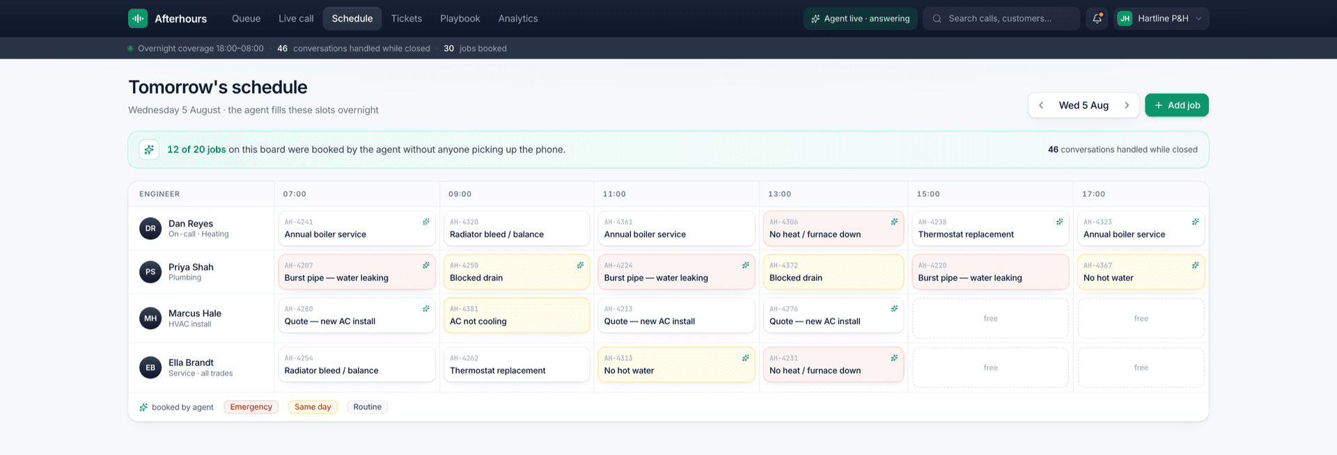Viewport: 1337px width, 455px height.
Task: Toggle the Same day legend filter
Action: click(x=313, y=407)
